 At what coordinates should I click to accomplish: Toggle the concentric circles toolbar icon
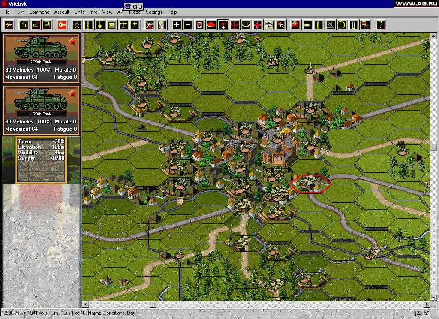coord(330,25)
